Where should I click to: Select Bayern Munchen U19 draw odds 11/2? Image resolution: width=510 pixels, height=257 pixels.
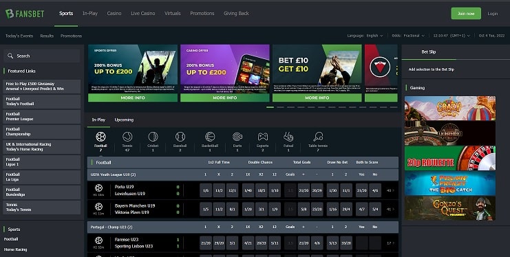click(x=219, y=209)
